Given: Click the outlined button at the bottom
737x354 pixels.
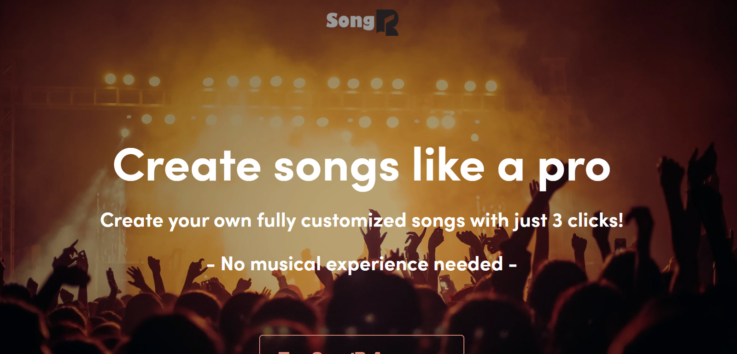Looking at the screenshot, I should click(362, 345).
